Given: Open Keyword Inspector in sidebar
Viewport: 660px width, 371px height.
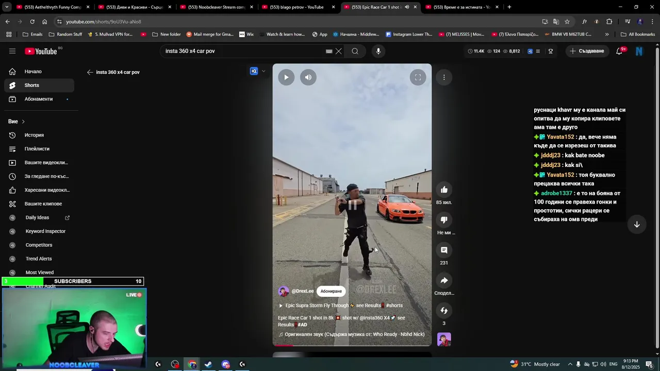Looking at the screenshot, I should (39, 231).
